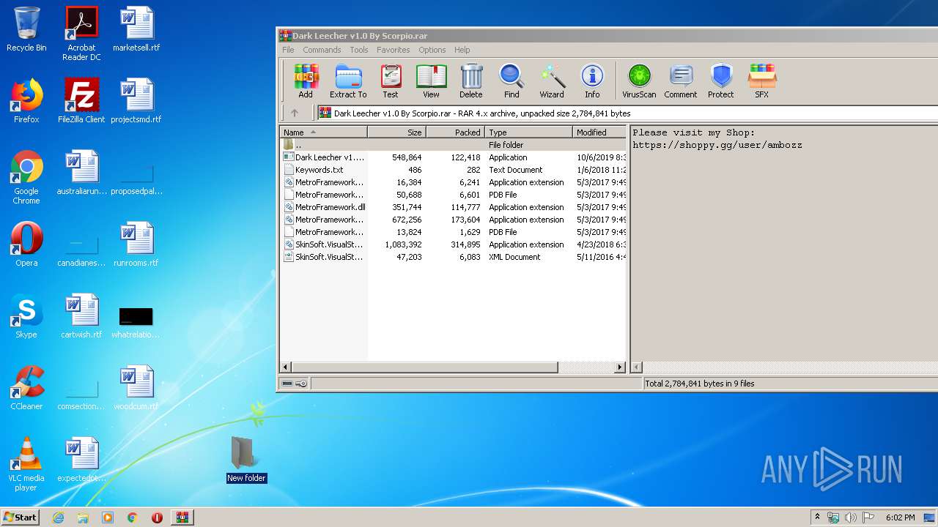Select the Keywords.txt file
Screen dimensions: 938x527
tap(453, 170)
